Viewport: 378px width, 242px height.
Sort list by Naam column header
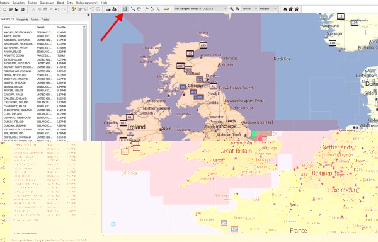tap(19, 28)
